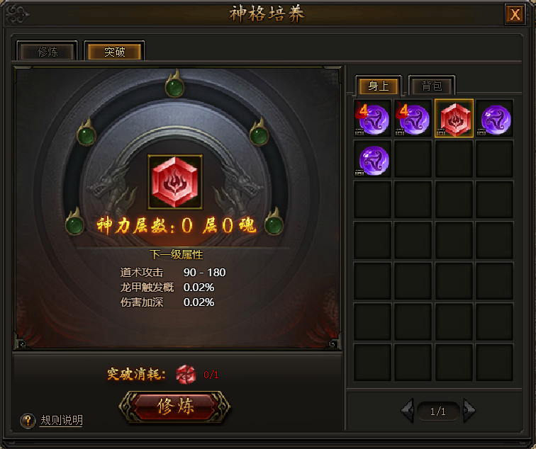Select the unnumbered purple orb in top row
Screen dimensions: 536x449
pos(495,118)
